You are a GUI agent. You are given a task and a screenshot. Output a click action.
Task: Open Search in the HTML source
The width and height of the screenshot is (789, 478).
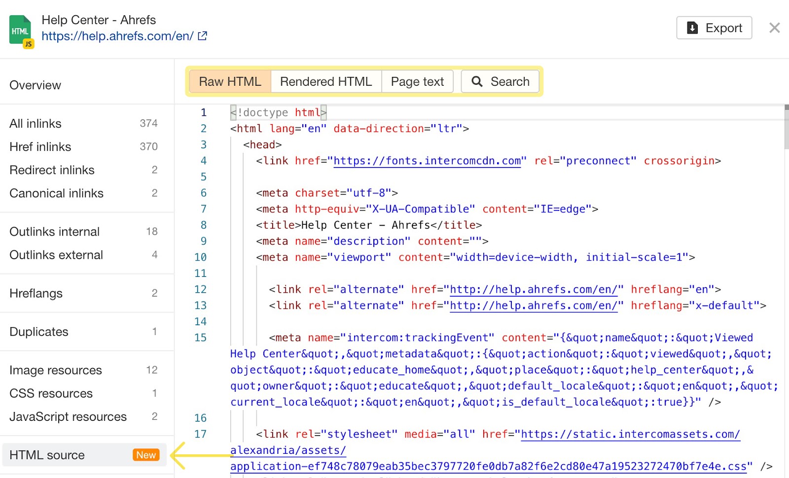click(500, 81)
